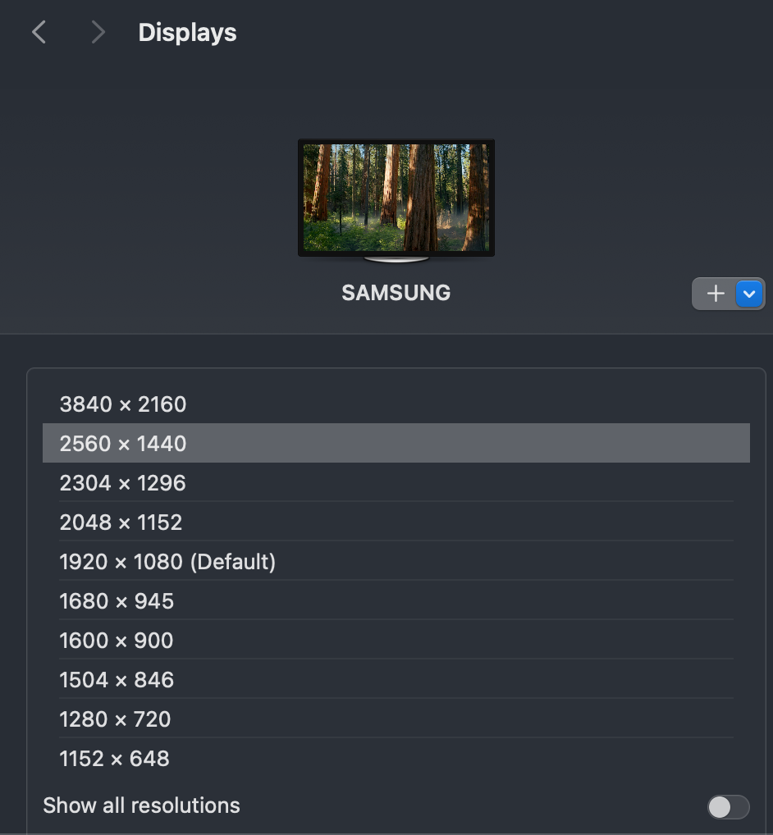
Task: Click the forward navigation arrow
Action: pos(97,31)
